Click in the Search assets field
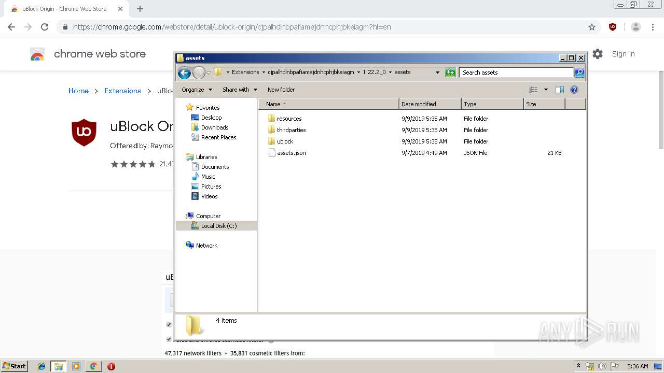This screenshot has width=664, height=373. click(517, 73)
